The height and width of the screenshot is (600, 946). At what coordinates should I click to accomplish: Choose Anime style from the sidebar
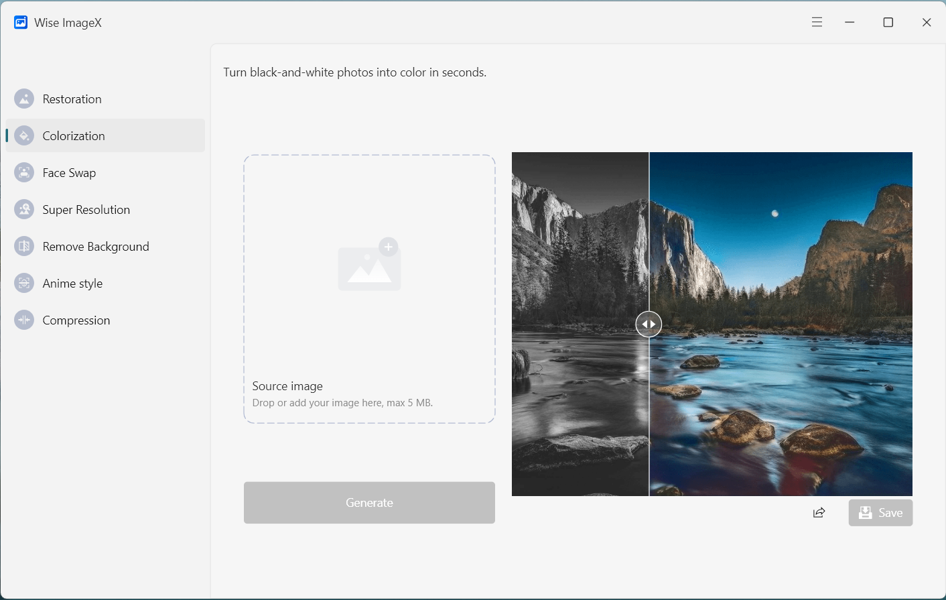pos(105,284)
